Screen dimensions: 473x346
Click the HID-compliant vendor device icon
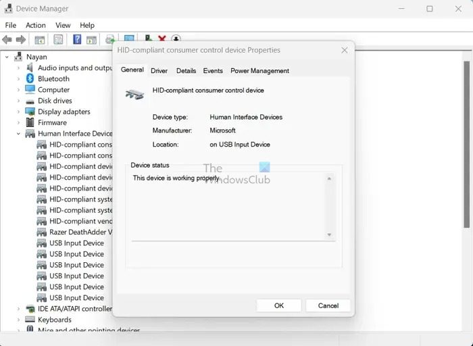click(41, 221)
